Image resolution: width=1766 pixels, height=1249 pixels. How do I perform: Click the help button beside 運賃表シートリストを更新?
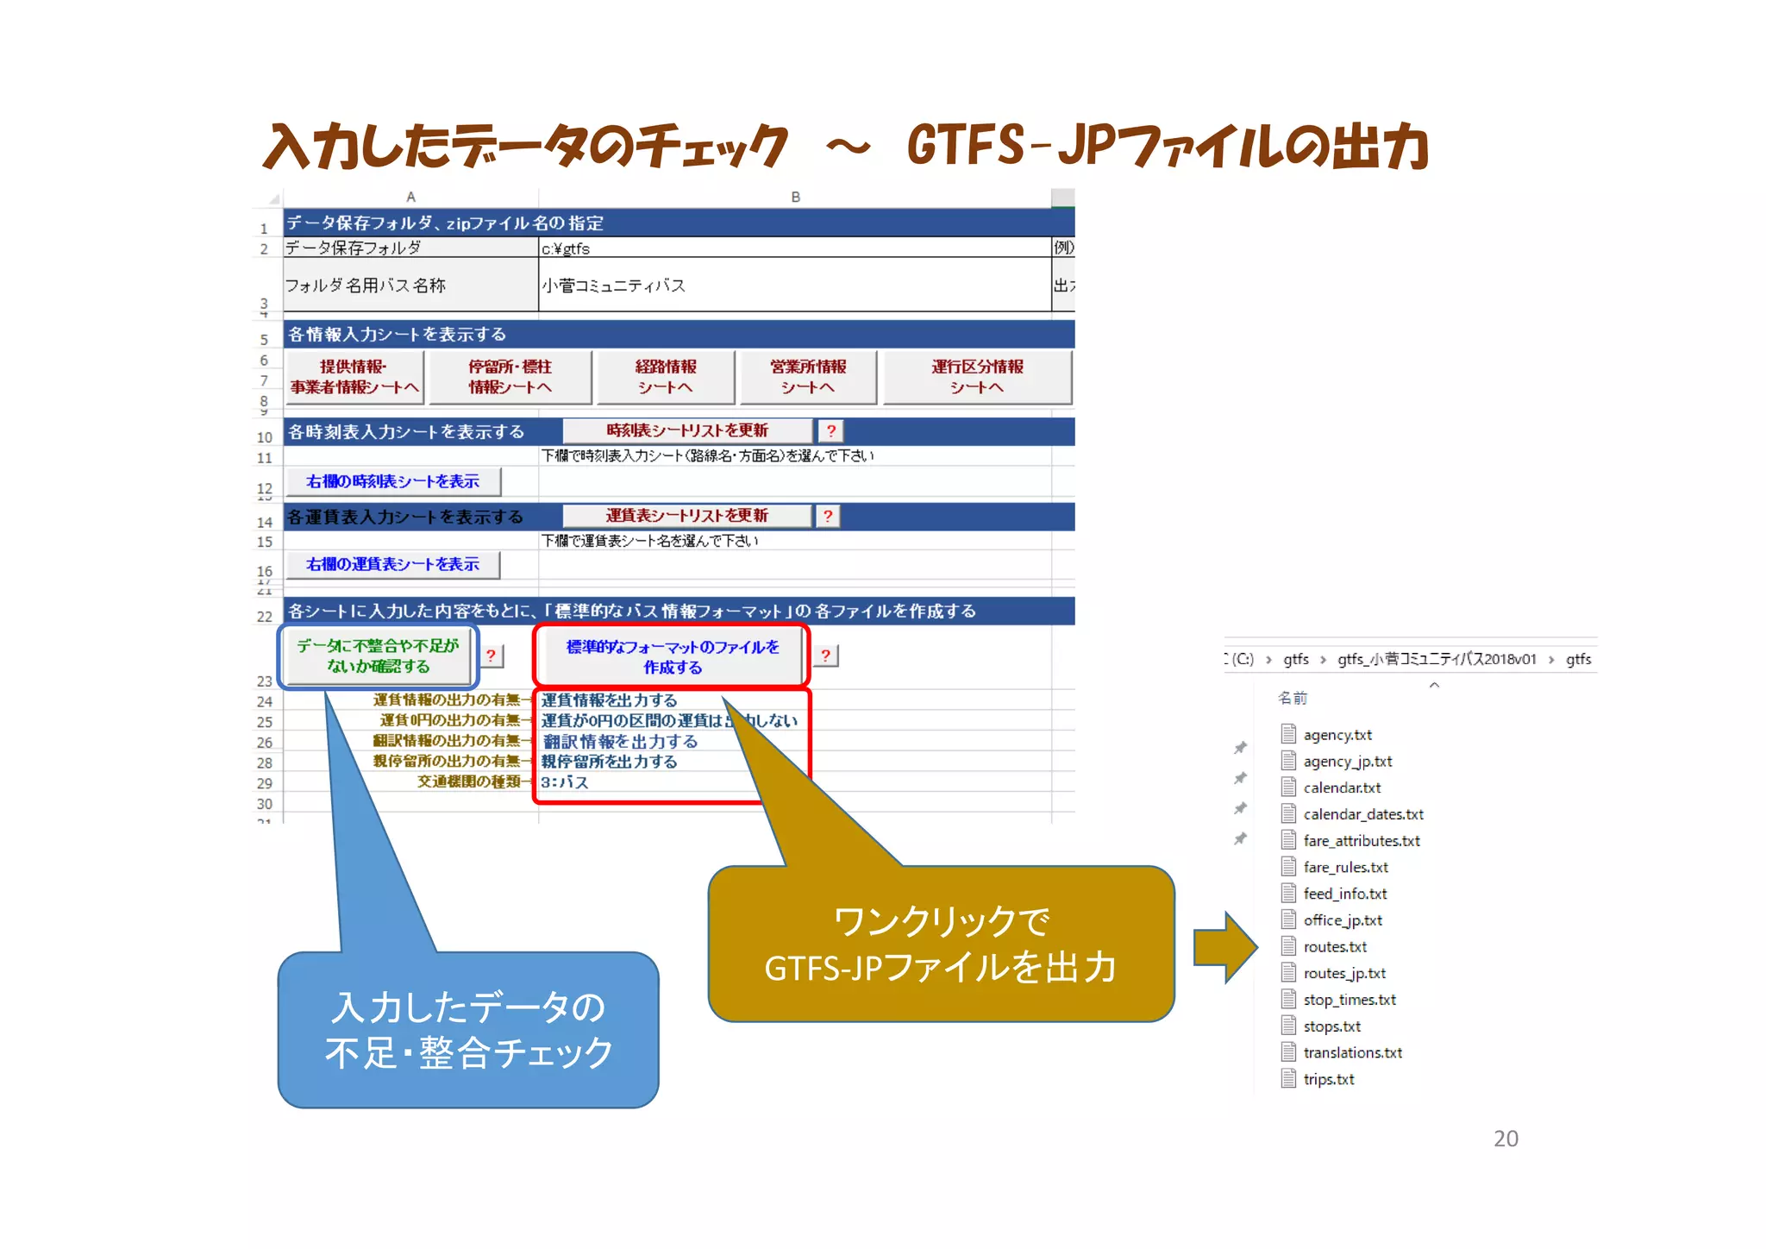[x=828, y=516]
